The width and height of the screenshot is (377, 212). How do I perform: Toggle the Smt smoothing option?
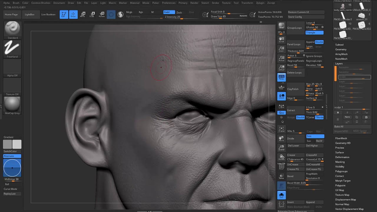[x=315, y=136]
